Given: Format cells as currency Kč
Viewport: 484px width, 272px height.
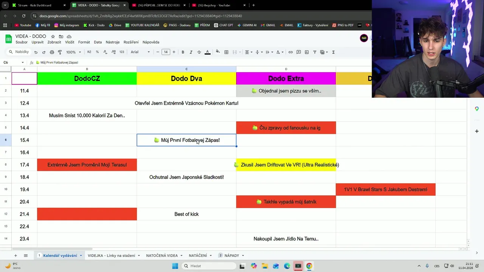Looking at the screenshot, I should [89, 52].
